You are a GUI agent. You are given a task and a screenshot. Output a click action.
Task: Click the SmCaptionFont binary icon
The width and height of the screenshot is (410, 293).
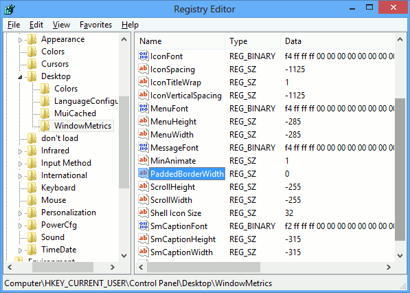144,226
